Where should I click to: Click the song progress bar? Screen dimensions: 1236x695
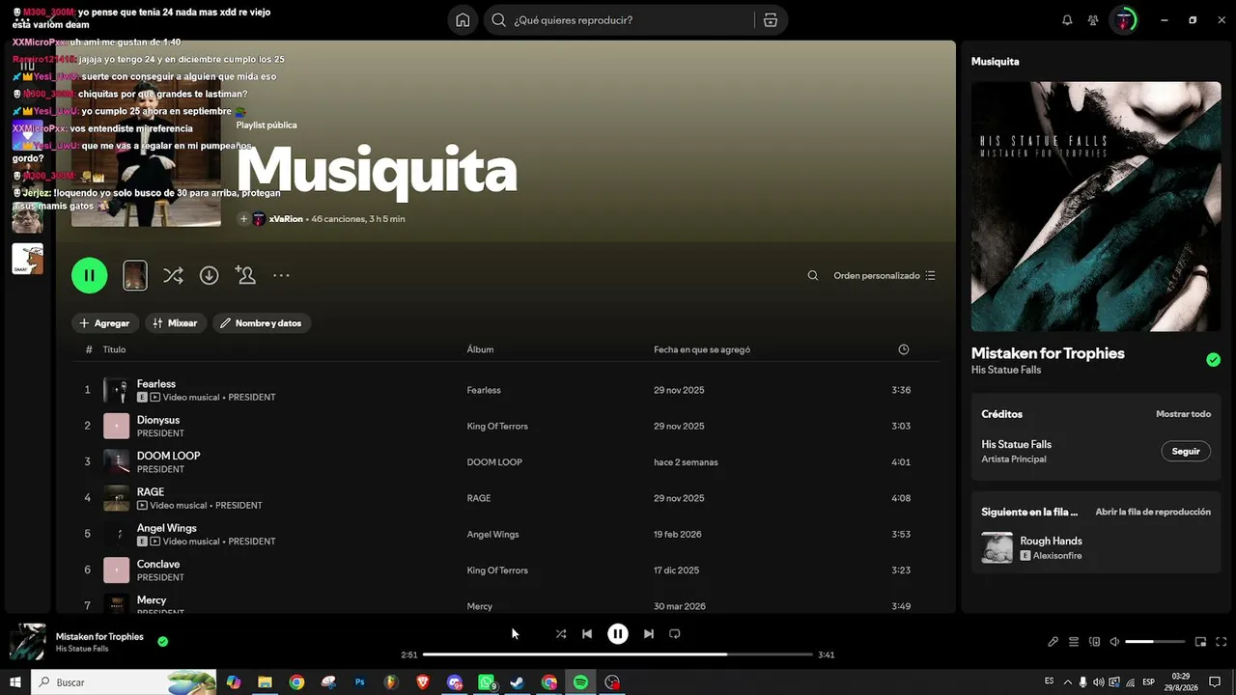coord(618,654)
